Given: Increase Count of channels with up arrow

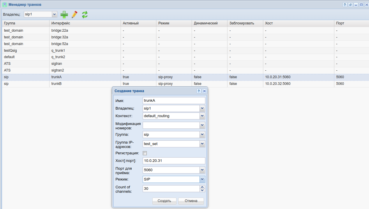Looking at the screenshot, I should (202, 187).
